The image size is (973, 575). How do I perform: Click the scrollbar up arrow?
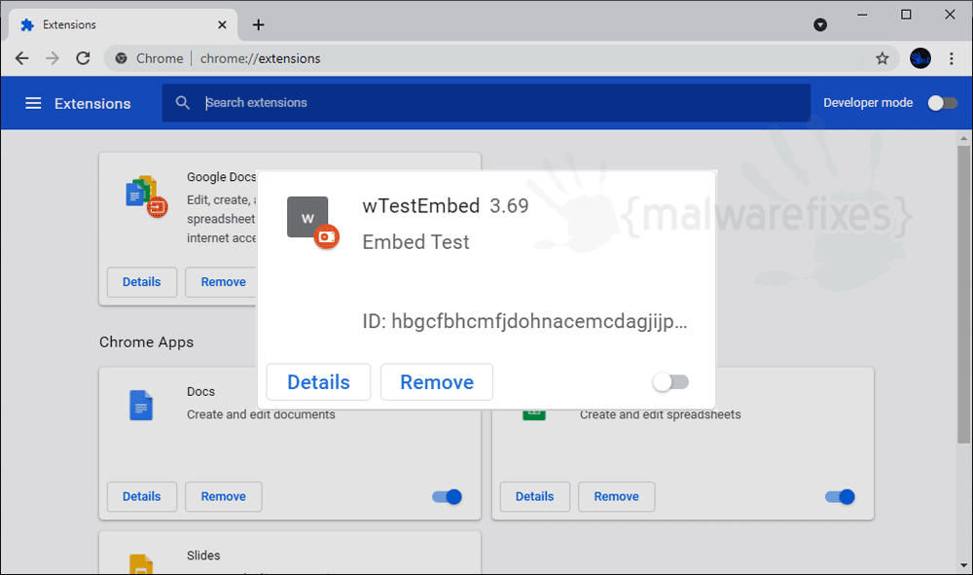(x=963, y=138)
